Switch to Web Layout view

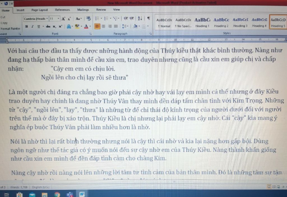tap(278, 187)
